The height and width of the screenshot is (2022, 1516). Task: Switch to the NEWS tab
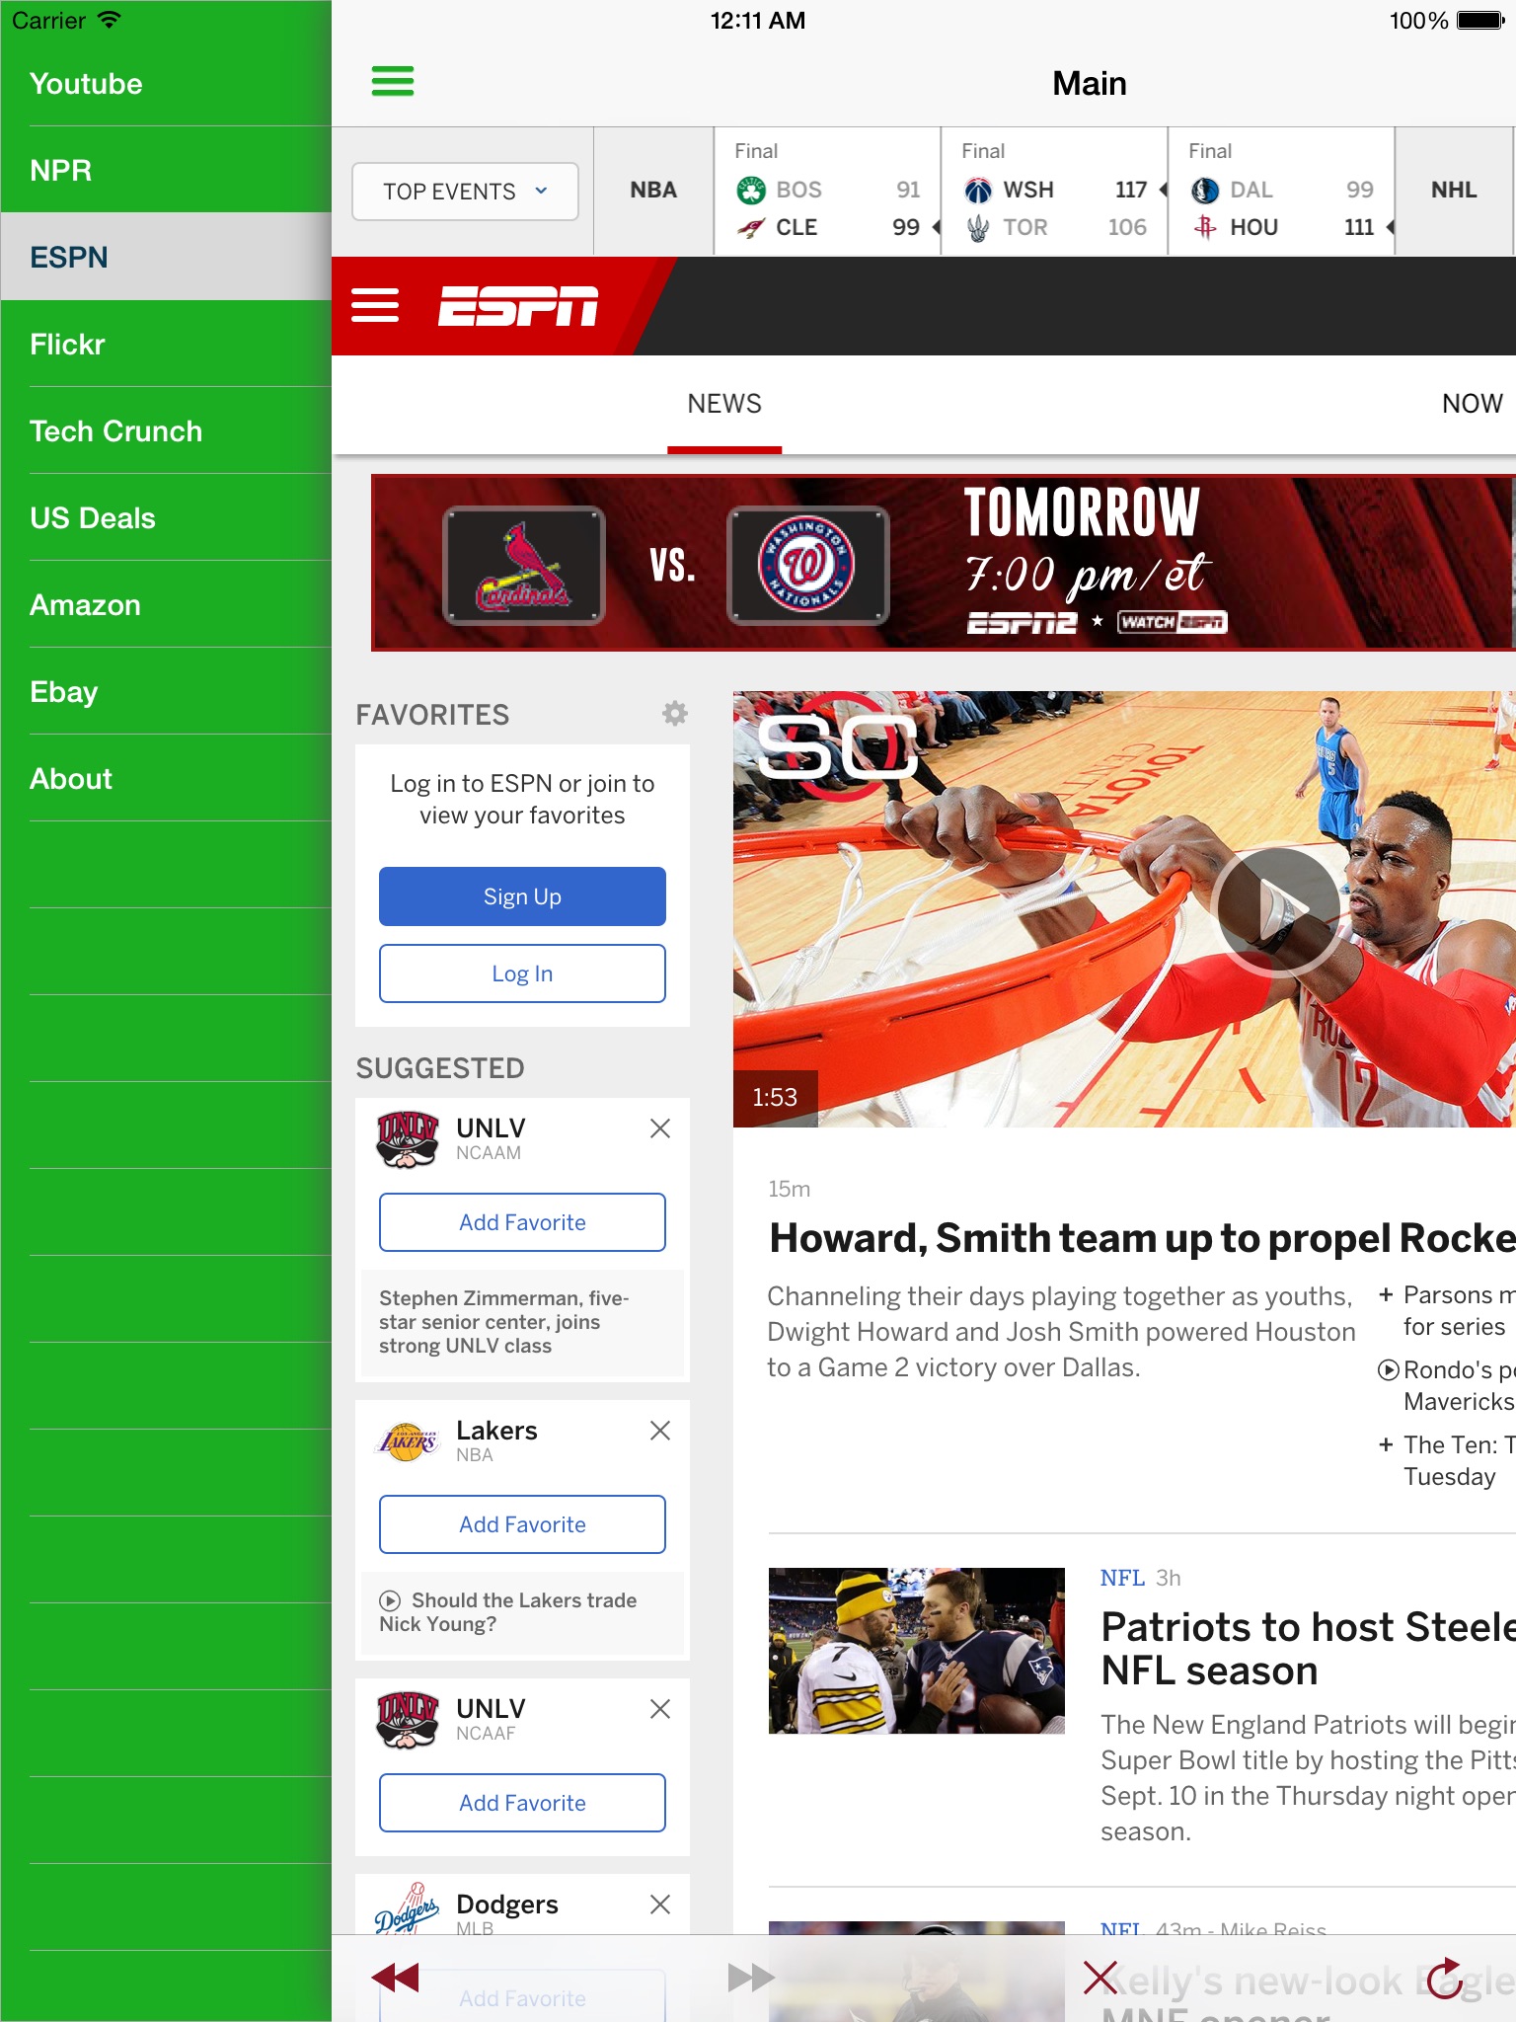tap(724, 404)
